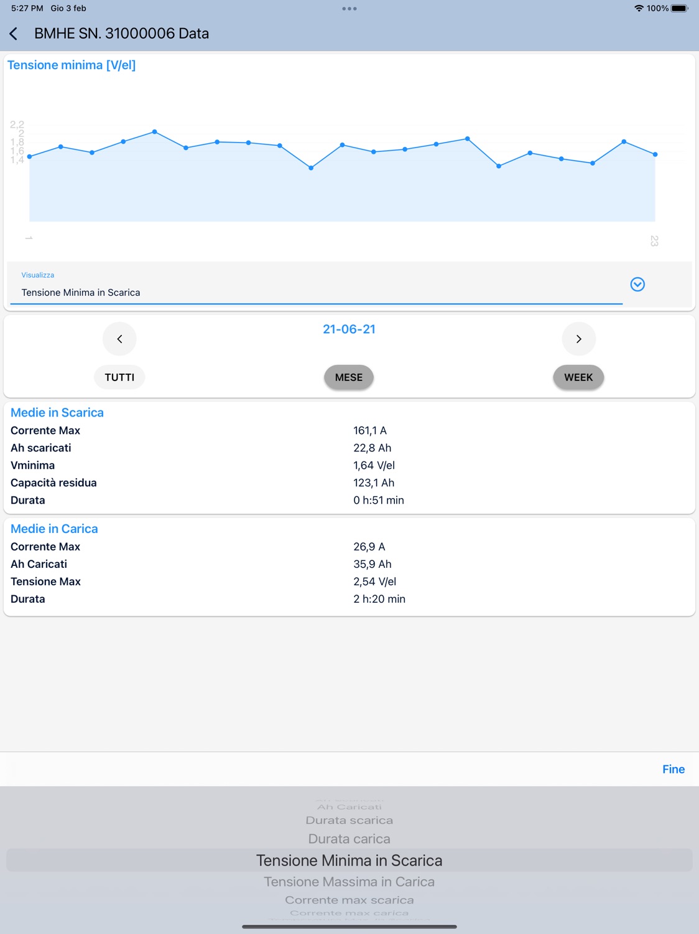Go to next date with right chevron
Image resolution: width=699 pixels, height=934 pixels.
click(578, 339)
